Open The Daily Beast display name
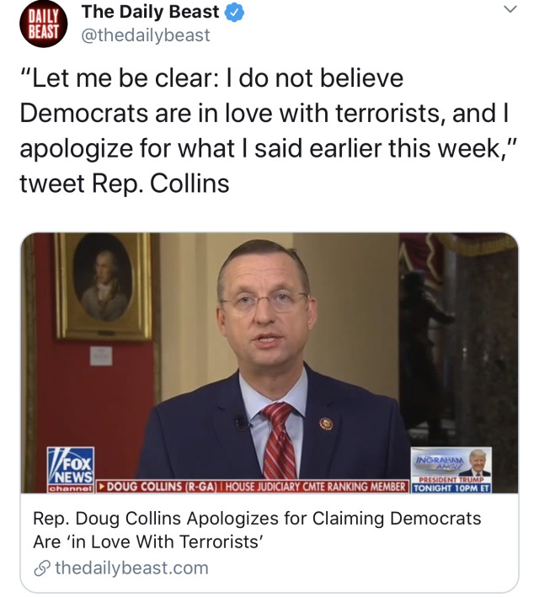Image resolution: width=539 pixels, height=597 pixels. coord(151,12)
